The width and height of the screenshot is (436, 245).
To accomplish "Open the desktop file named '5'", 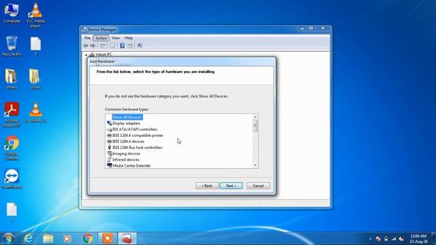I will pos(35,47).
